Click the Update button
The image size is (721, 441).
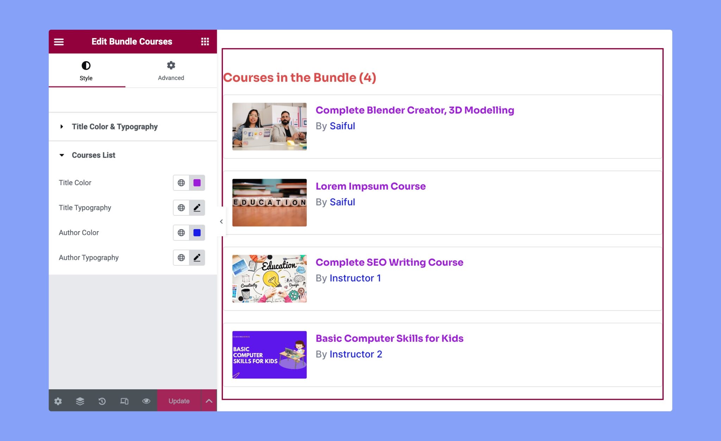178,401
